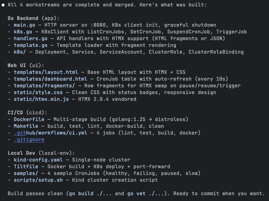
Task: Open the templates/fragments/ directory reference
Action: point(44,86)
